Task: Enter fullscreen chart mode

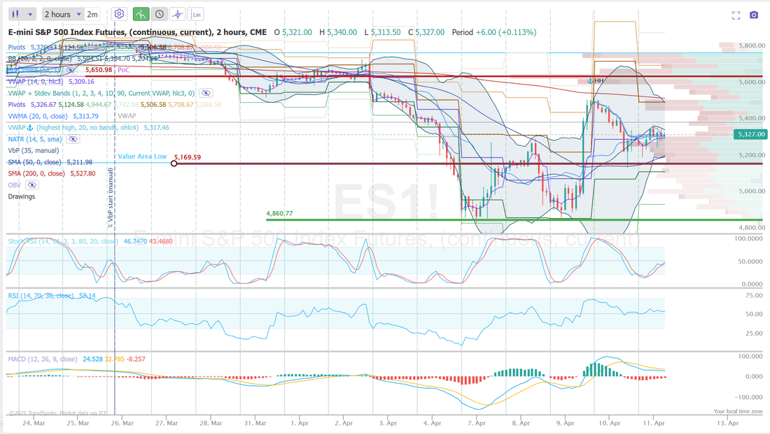Action: 736,15
